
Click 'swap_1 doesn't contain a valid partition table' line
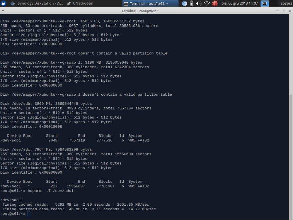[86, 94]
